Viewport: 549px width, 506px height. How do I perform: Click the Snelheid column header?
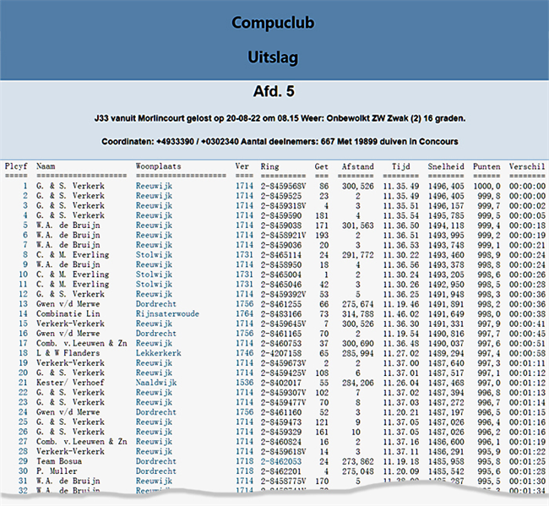click(x=445, y=167)
